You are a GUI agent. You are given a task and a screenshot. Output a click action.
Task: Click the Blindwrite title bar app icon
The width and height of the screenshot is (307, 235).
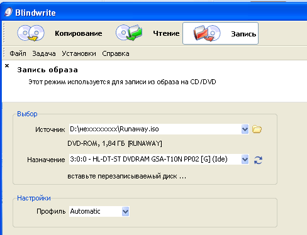[x=9, y=12]
